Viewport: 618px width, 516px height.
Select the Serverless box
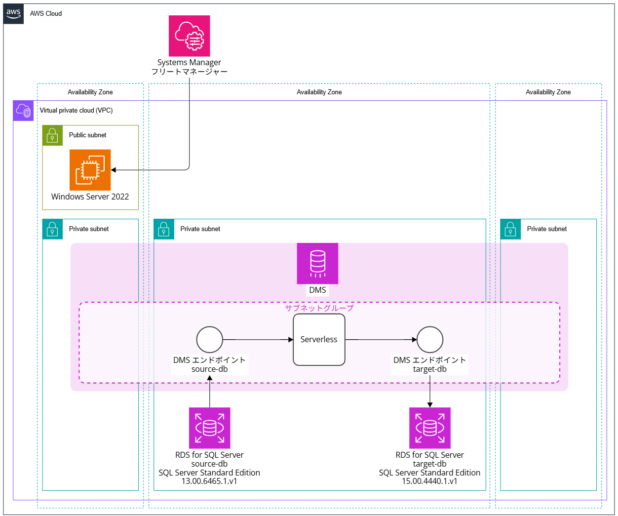[x=319, y=340]
